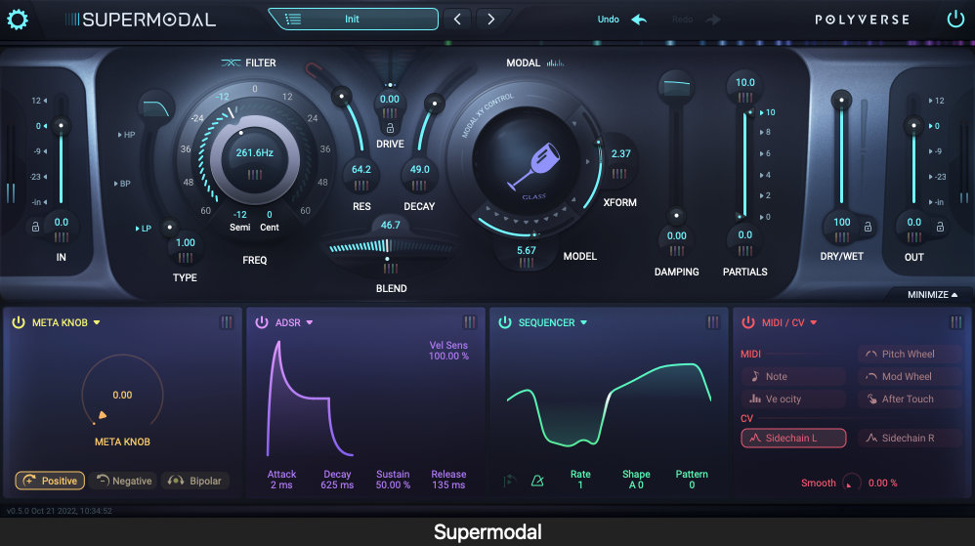Toggle the DRY/WET lock icon
This screenshot has width=975, height=546.
click(869, 227)
